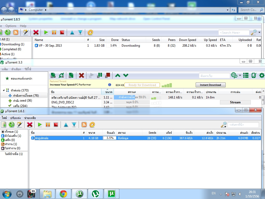Move torrent down queue in µTorrent 1.8.5
This screenshot has height=199, width=265.
point(80,32)
